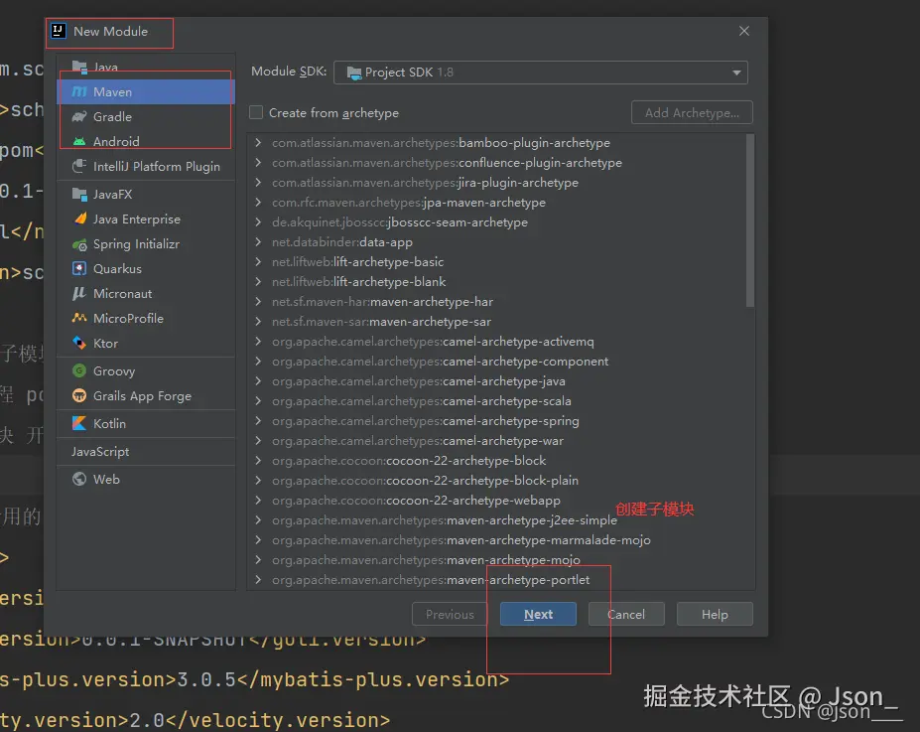Viewport: 920px width, 732px height.
Task: Expand the cocoon-22-archetype-block-plain entry
Action: point(258,480)
